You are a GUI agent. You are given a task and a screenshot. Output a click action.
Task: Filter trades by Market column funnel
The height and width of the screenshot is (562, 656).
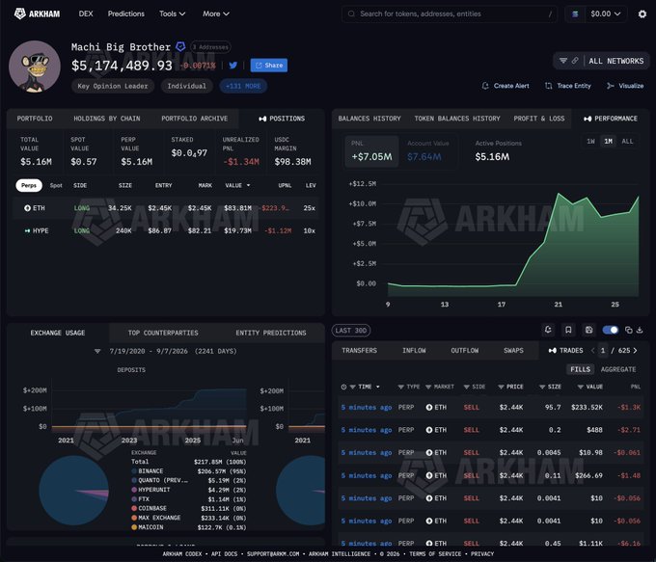428,387
